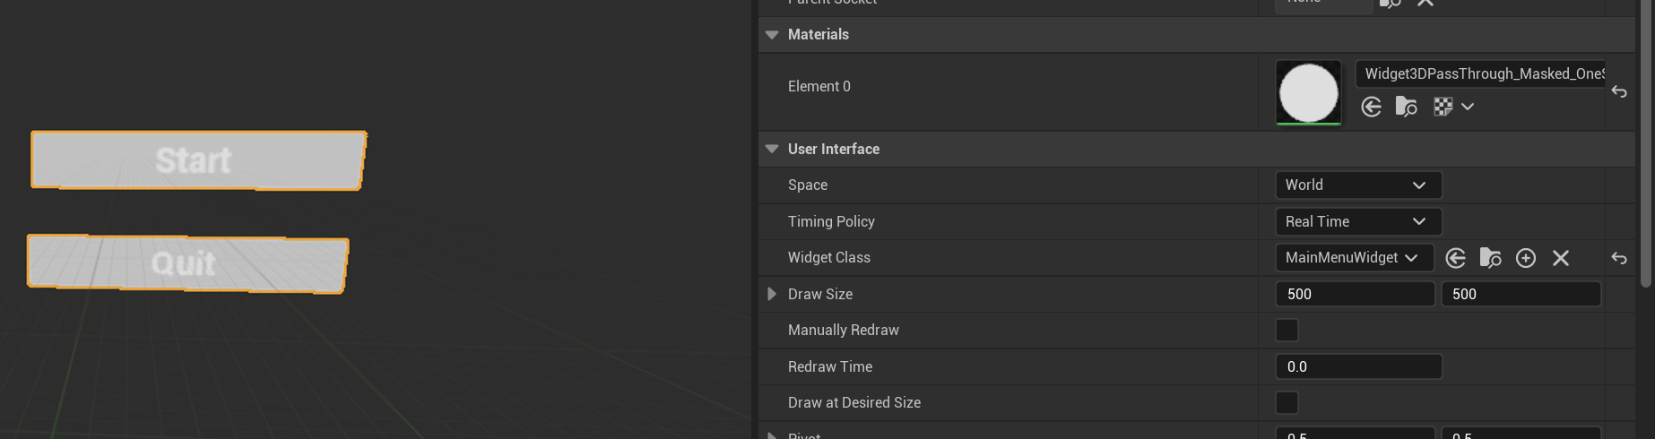Select the Start button in the viewport
This screenshot has height=439, width=1655.
click(197, 160)
